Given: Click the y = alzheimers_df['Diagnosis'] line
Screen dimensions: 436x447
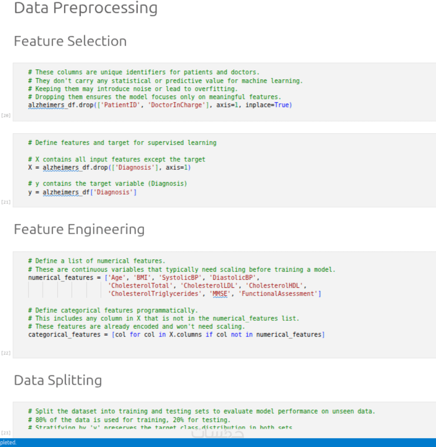Looking at the screenshot, I should (82, 192).
